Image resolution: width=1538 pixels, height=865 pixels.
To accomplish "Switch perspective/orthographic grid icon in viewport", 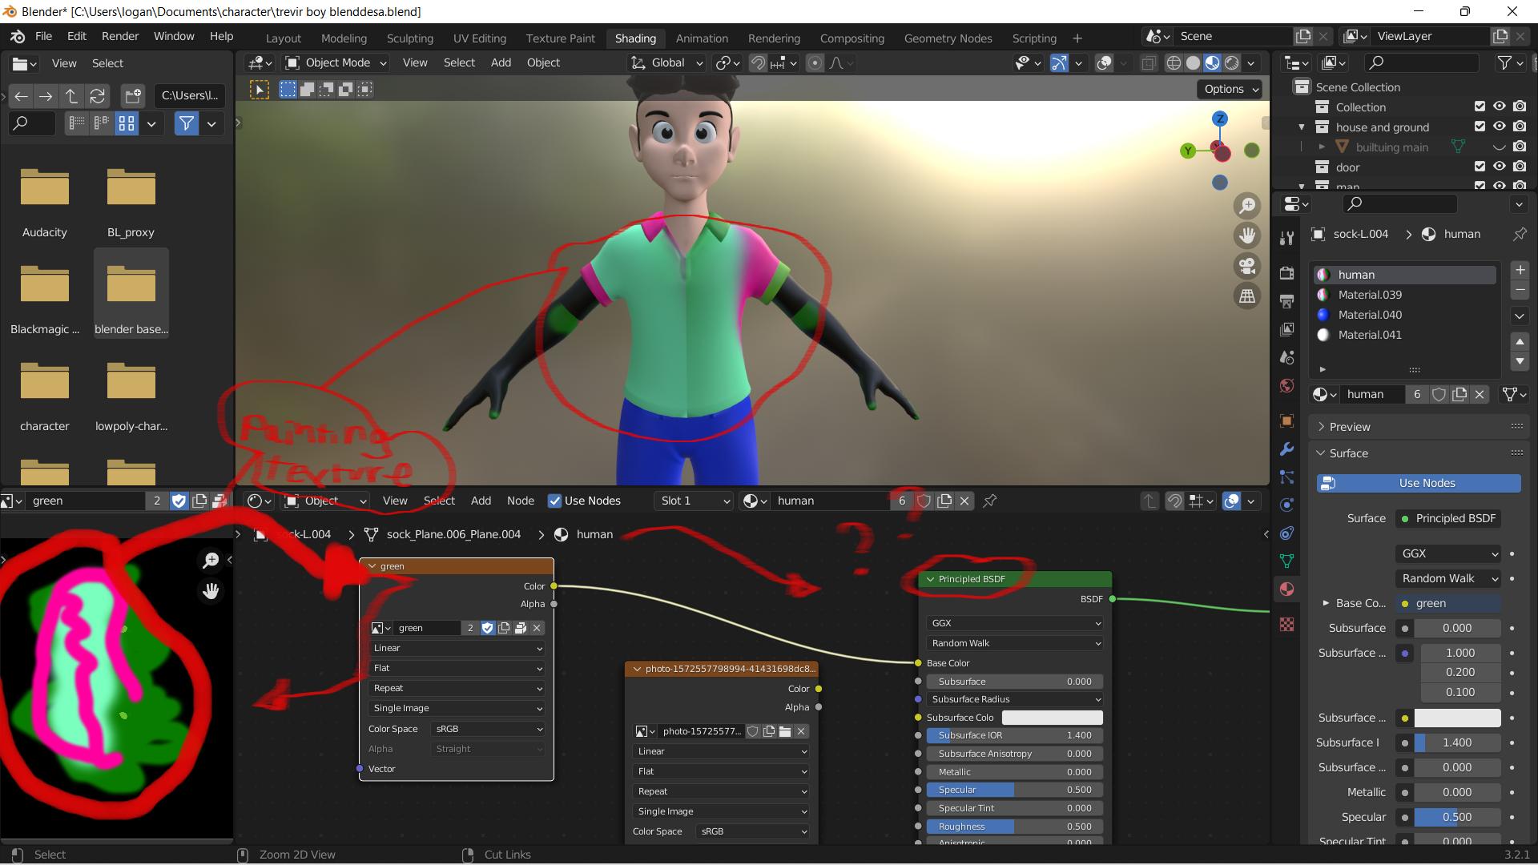I will [1247, 296].
